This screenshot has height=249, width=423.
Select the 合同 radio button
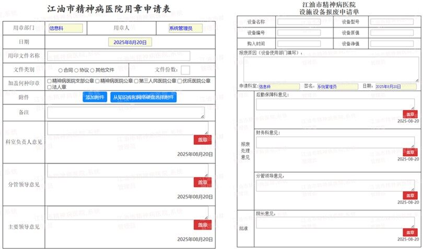click(x=61, y=70)
